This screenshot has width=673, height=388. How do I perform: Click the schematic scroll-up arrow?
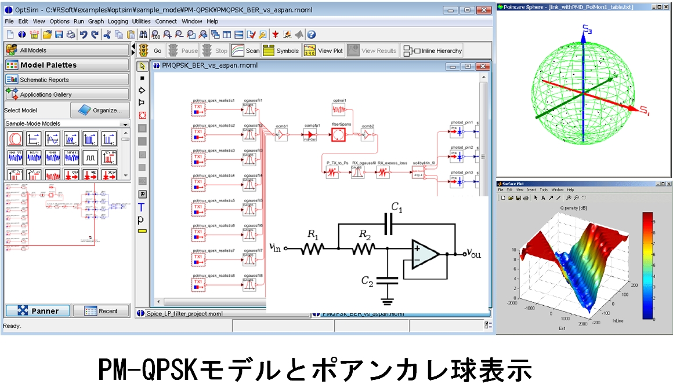[484, 78]
